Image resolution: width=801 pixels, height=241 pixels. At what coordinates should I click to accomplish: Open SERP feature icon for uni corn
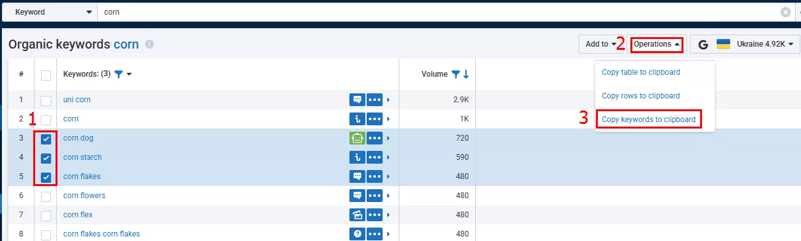(x=357, y=100)
